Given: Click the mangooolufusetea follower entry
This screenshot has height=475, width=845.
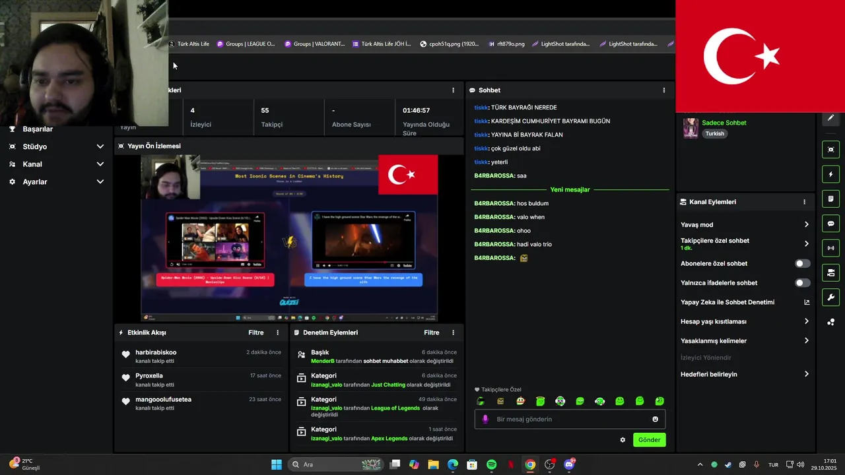Looking at the screenshot, I should [x=201, y=403].
